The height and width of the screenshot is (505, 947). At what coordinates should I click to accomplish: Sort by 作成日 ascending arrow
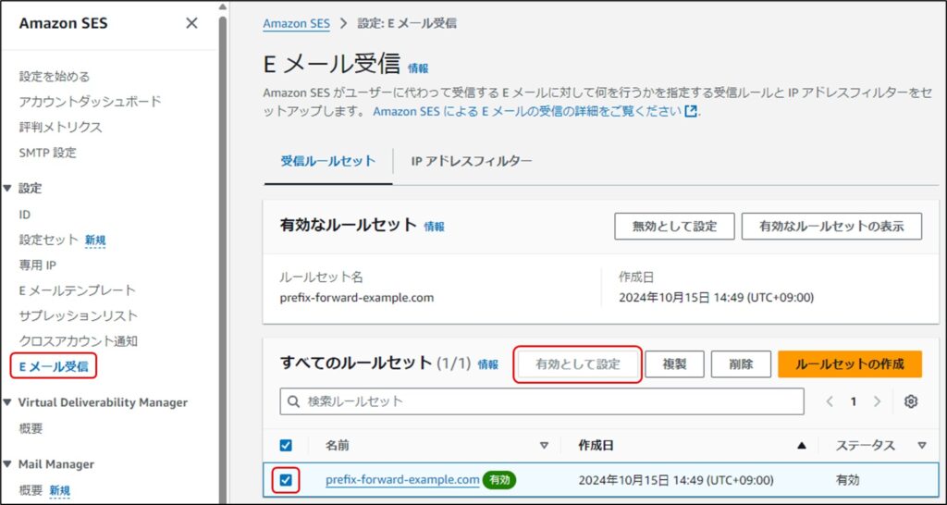point(801,446)
